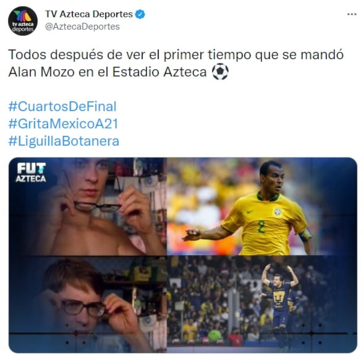364x363 pixels.
Task: Open the Pumas player celebrating photo
Action: tap(262, 304)
